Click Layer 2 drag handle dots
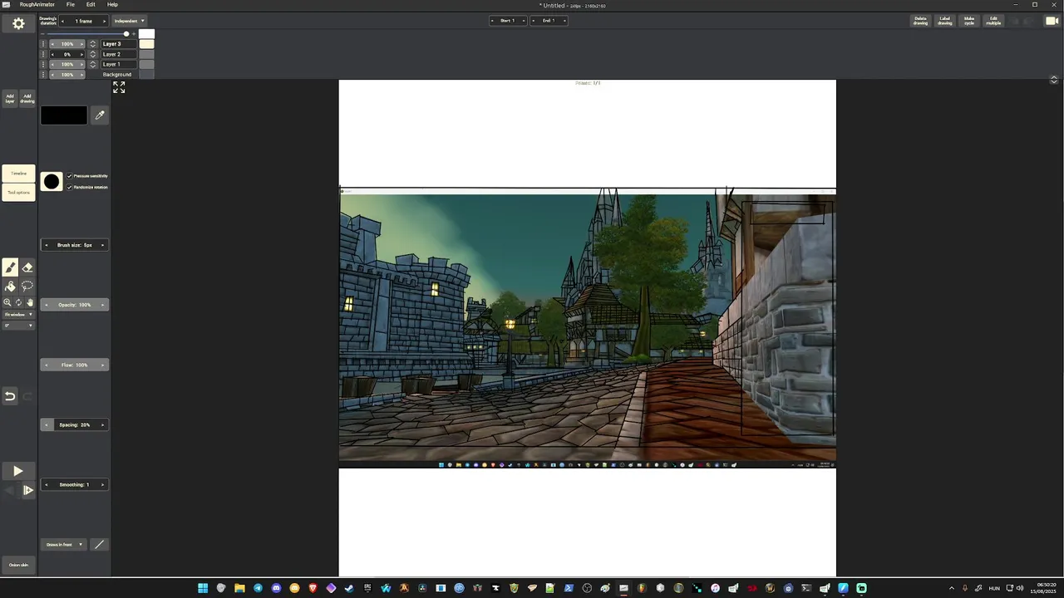This screenshot has height=598, width=1064. coord(43,54)
